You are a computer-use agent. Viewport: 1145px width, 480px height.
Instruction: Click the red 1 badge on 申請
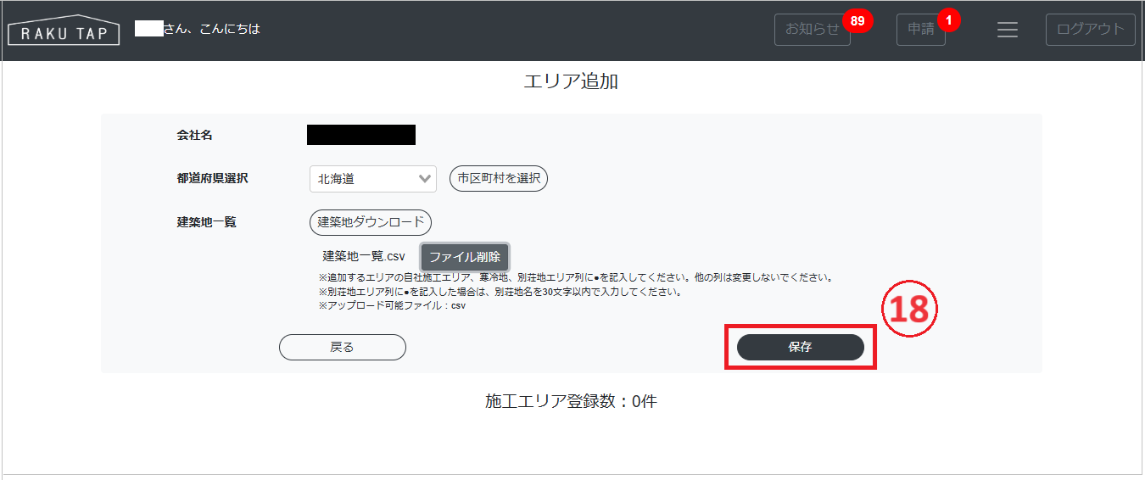click(x=948, y=20)
